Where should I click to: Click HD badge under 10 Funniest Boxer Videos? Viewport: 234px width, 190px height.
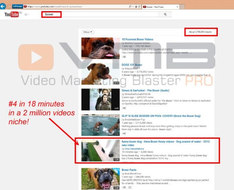[x=124, y=57]
